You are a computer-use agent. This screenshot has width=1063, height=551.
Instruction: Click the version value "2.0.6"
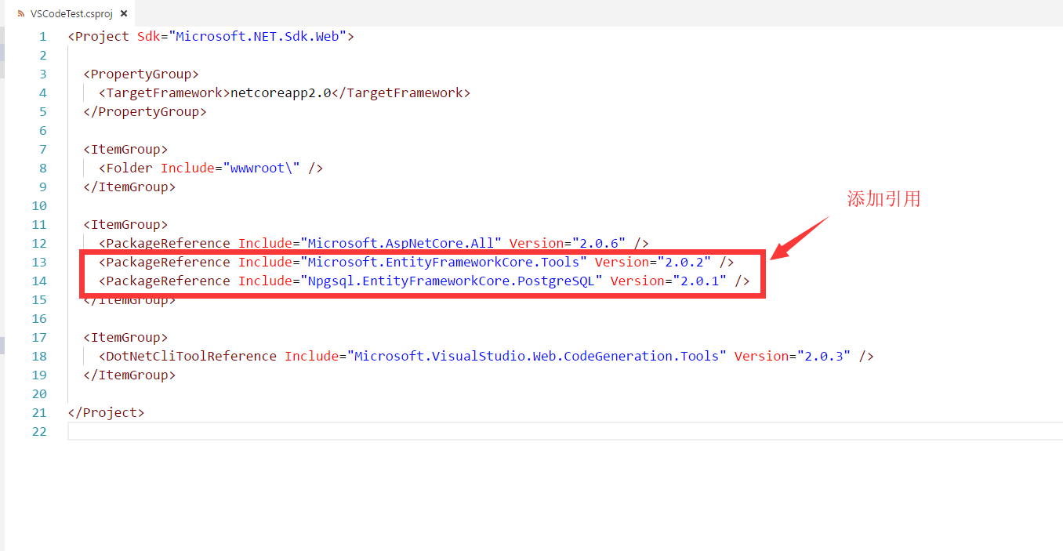[599, 244]
